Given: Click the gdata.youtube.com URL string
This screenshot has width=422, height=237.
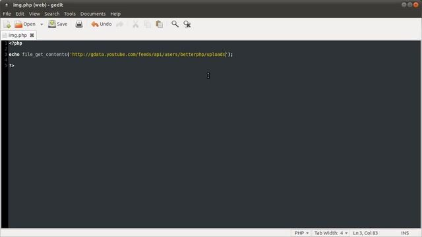Looking at the screenshot, I should pos(148,55).
